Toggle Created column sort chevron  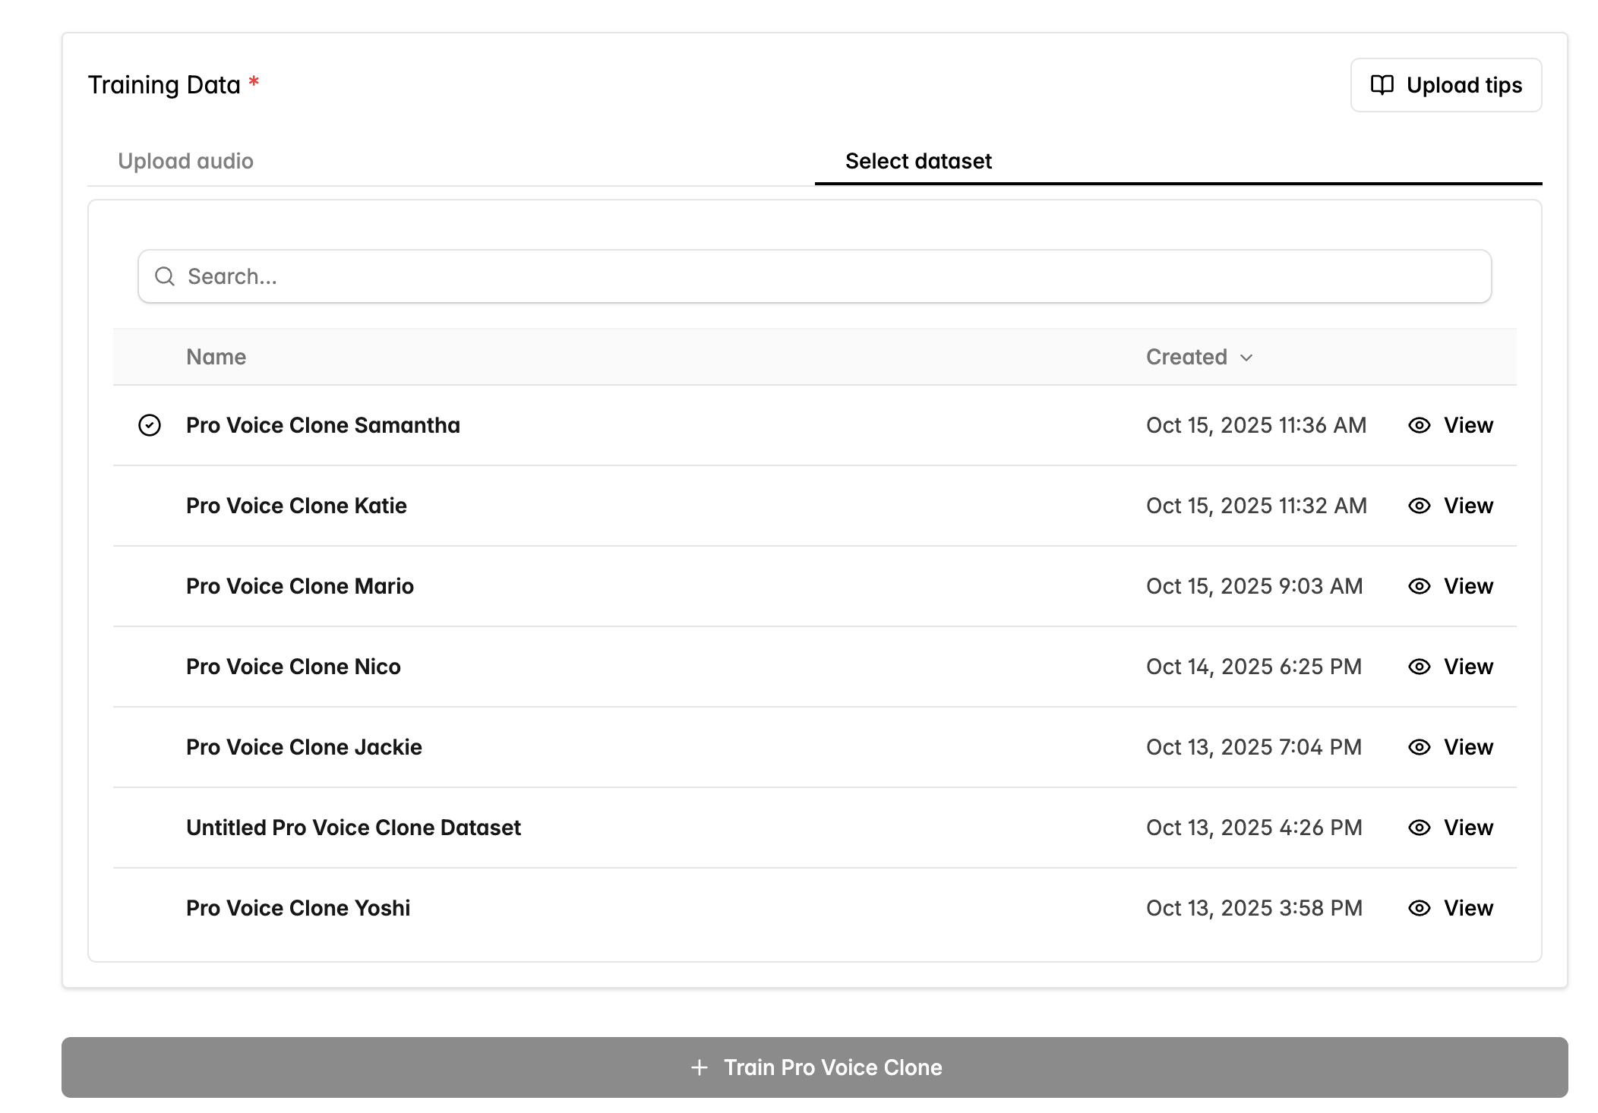1246,358
